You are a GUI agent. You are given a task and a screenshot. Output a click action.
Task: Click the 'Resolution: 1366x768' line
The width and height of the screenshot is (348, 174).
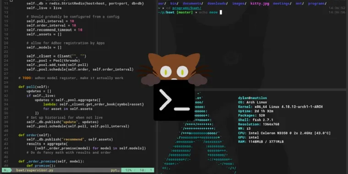click(x=259, y=124)
